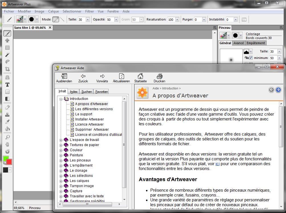Enable straight line drawing mode
Viewport: 286px width, 213px height.
62,20
